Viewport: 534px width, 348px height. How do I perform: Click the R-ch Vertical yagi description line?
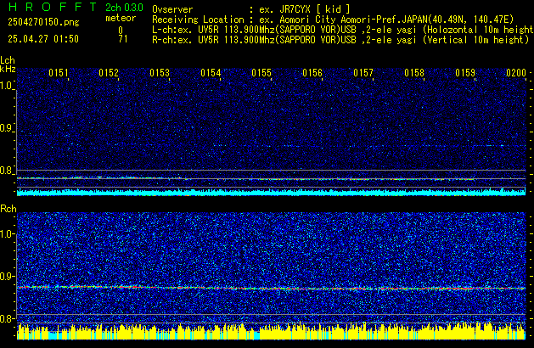click(340, 40)
